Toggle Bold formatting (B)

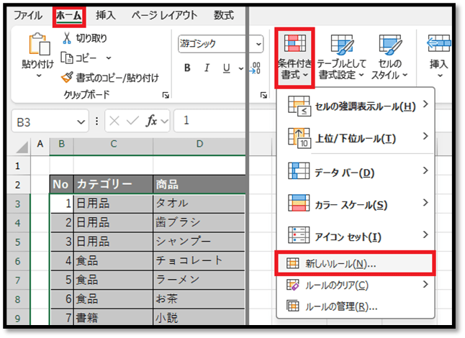coord(187,68)
